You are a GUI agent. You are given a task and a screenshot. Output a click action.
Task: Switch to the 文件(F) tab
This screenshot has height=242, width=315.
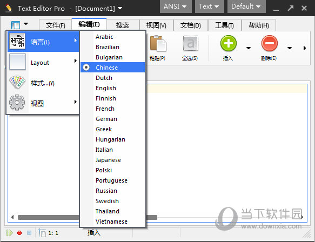pyautogui.click(x=56, y=25)
